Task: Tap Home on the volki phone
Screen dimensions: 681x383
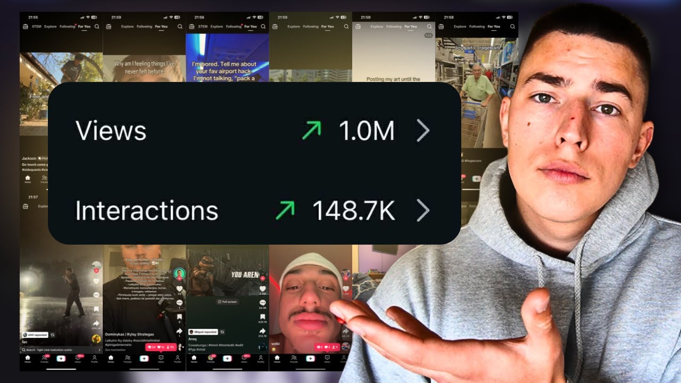Action: [277, 359]
